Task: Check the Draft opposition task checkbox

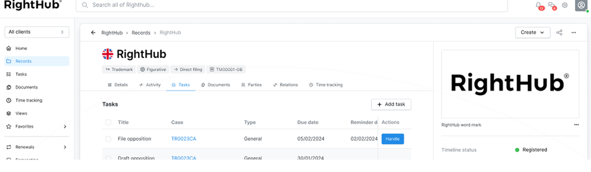Action: pos(109,158)
